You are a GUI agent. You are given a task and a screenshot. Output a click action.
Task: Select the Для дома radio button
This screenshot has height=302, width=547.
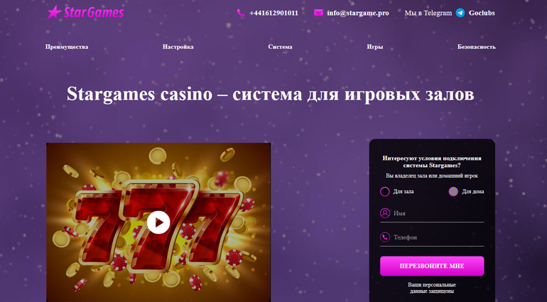pyautogui.click(x=453, y=191)
